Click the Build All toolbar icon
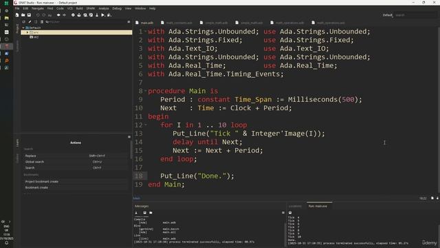This screenshot has height=248, width=440. point(73,15)
